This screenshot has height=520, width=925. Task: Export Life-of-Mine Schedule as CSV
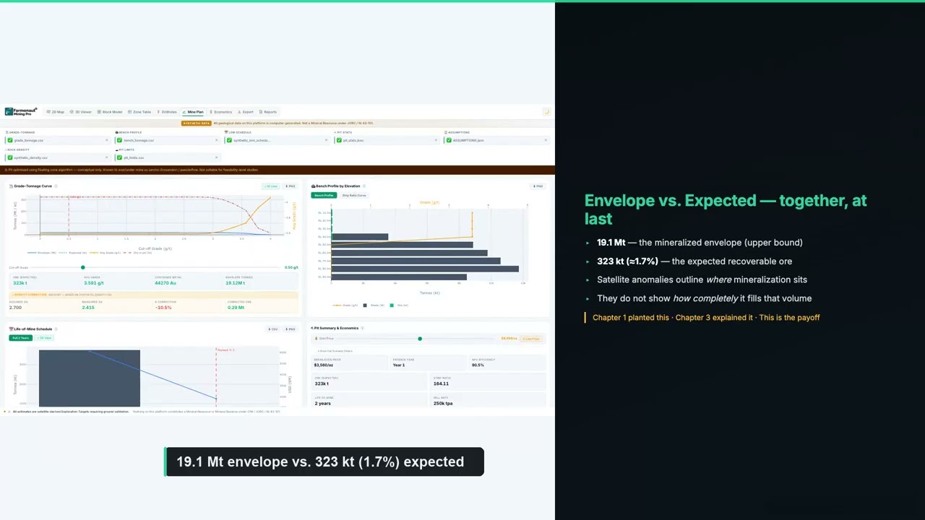click(x=273, y=329)
